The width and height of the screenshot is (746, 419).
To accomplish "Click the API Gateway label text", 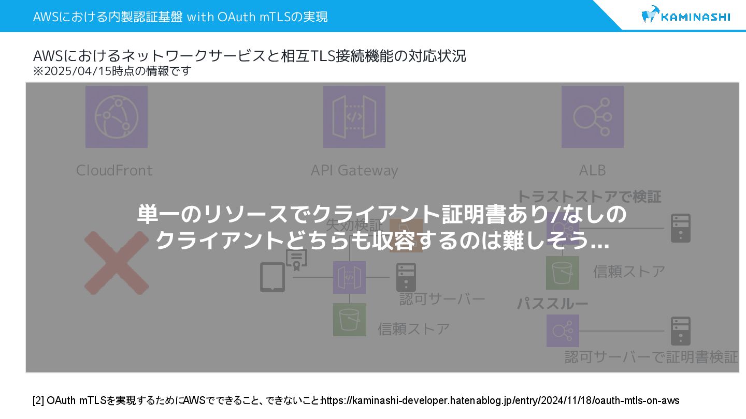I will (x=354, y=170).
